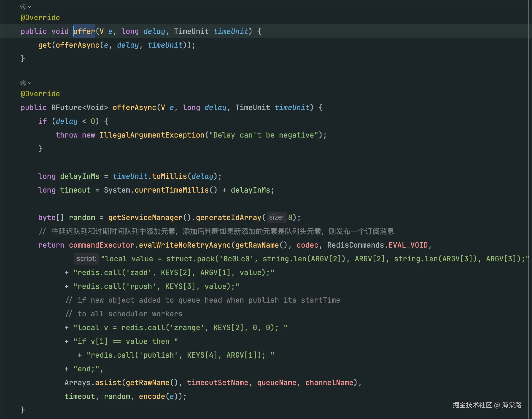The height and width of the screenshot is (419, 532).
Task: Click the 'size:' inlay hint in generateIdArray
Action: (276, 217)
